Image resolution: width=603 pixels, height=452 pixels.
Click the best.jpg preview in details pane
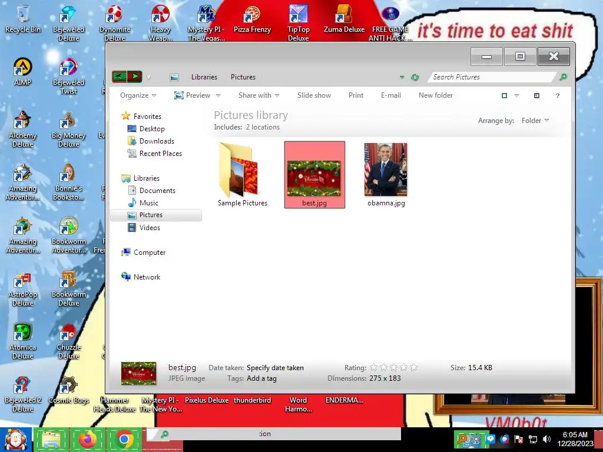[138, 373]
